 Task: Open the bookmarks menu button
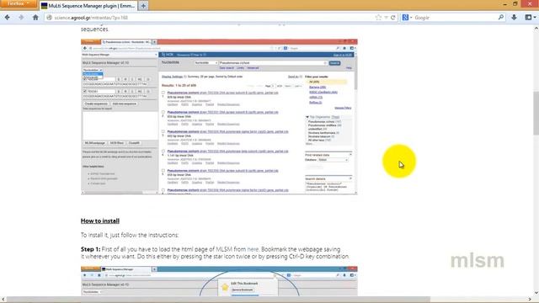pos(530,18)
